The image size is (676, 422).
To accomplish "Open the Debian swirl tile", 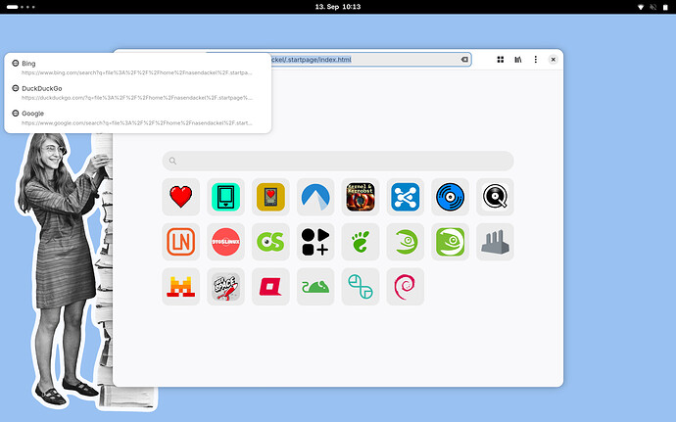I will coord(406,286).
